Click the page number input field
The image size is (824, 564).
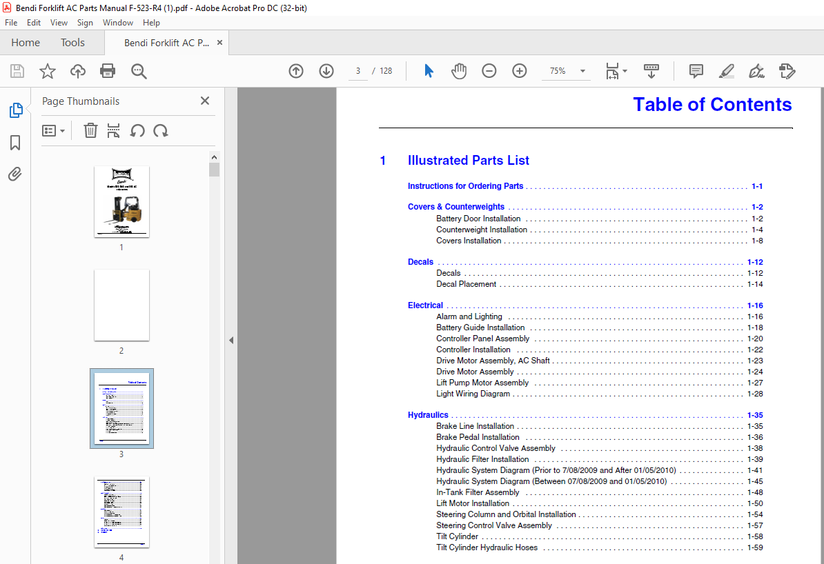tap(358, 71)
